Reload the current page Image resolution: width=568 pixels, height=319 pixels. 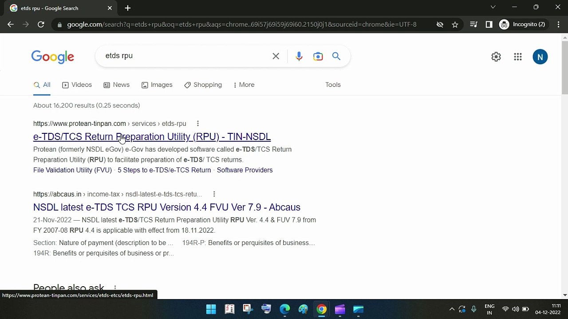click(x=41, y=25)
